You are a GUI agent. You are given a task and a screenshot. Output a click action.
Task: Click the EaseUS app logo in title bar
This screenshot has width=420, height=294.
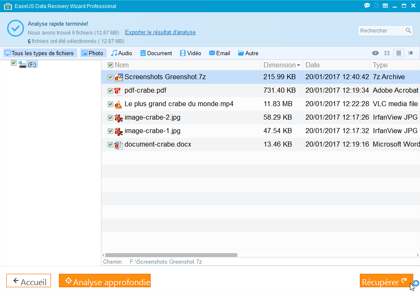(x=8, y=6)
